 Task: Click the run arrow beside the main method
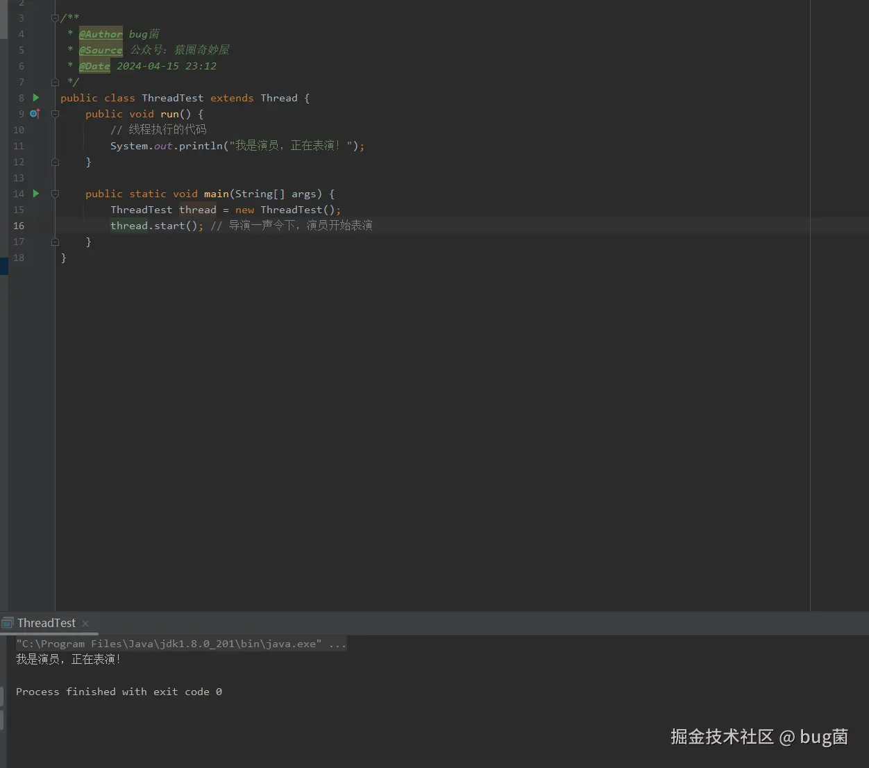pos(36,194)
